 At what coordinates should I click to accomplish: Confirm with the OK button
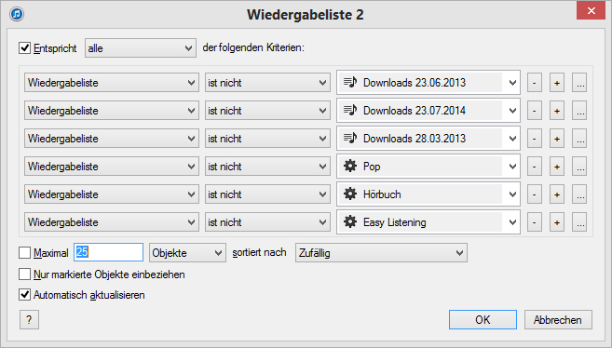pyautogui.click(x=483, y=319)
